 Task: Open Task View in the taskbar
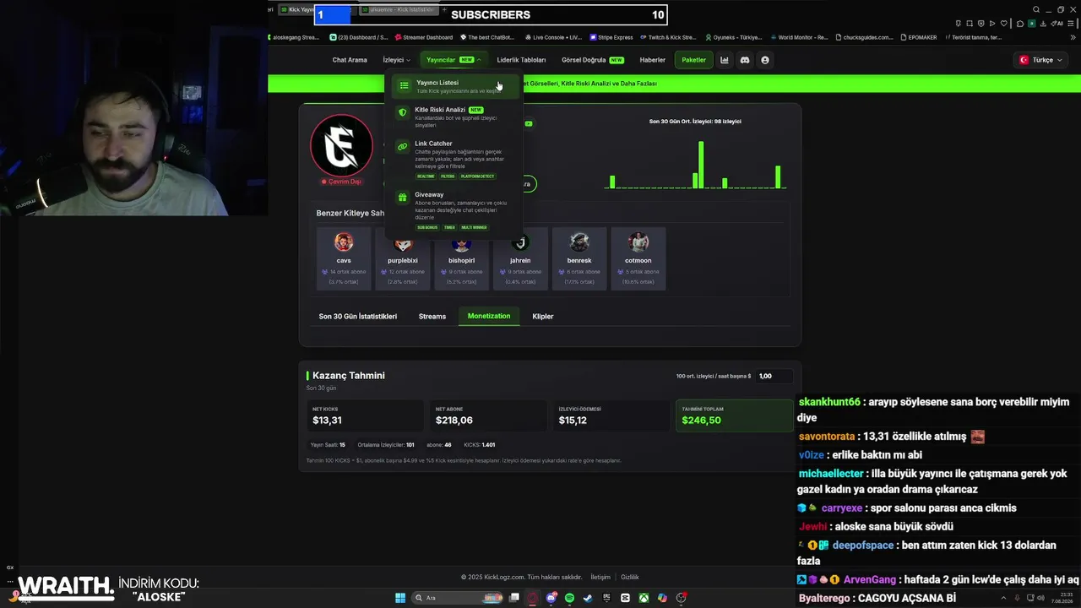click(x=513, y=598)
